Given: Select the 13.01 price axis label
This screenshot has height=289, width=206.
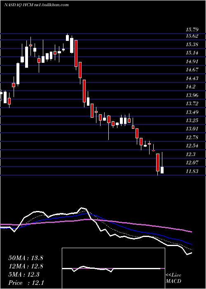Looking at the screenshot, I should [192, 129].
